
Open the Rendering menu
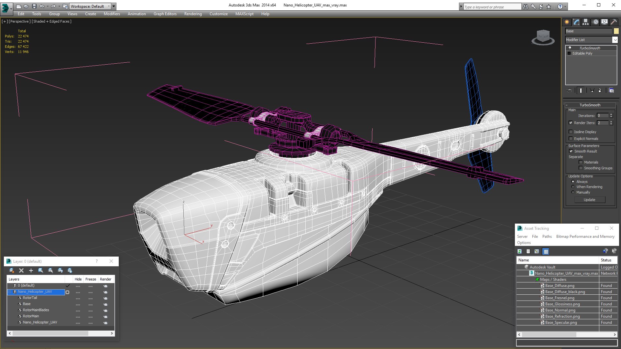(x=193, y=14)
